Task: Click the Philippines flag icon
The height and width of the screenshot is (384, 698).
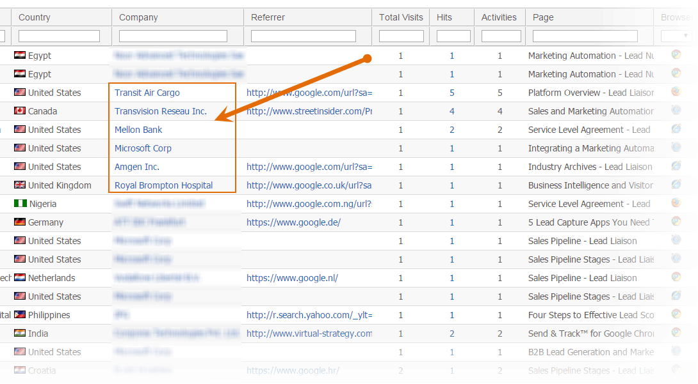Action: click(x=20, y=314)
